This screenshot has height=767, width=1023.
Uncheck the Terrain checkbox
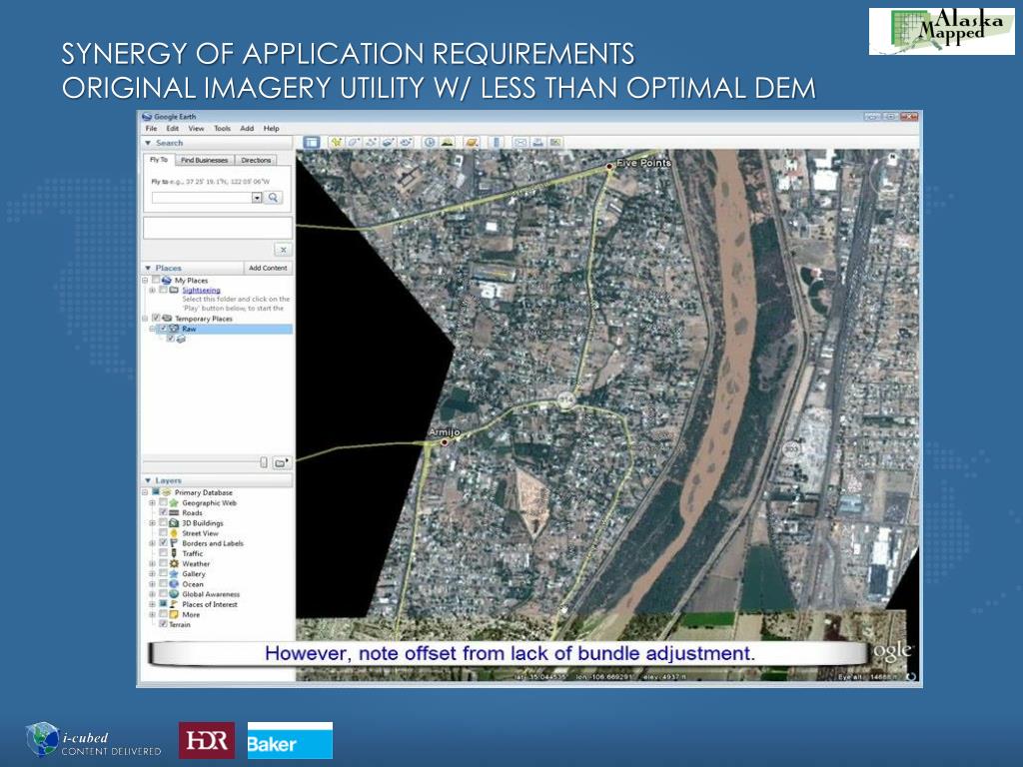[163, 624]
